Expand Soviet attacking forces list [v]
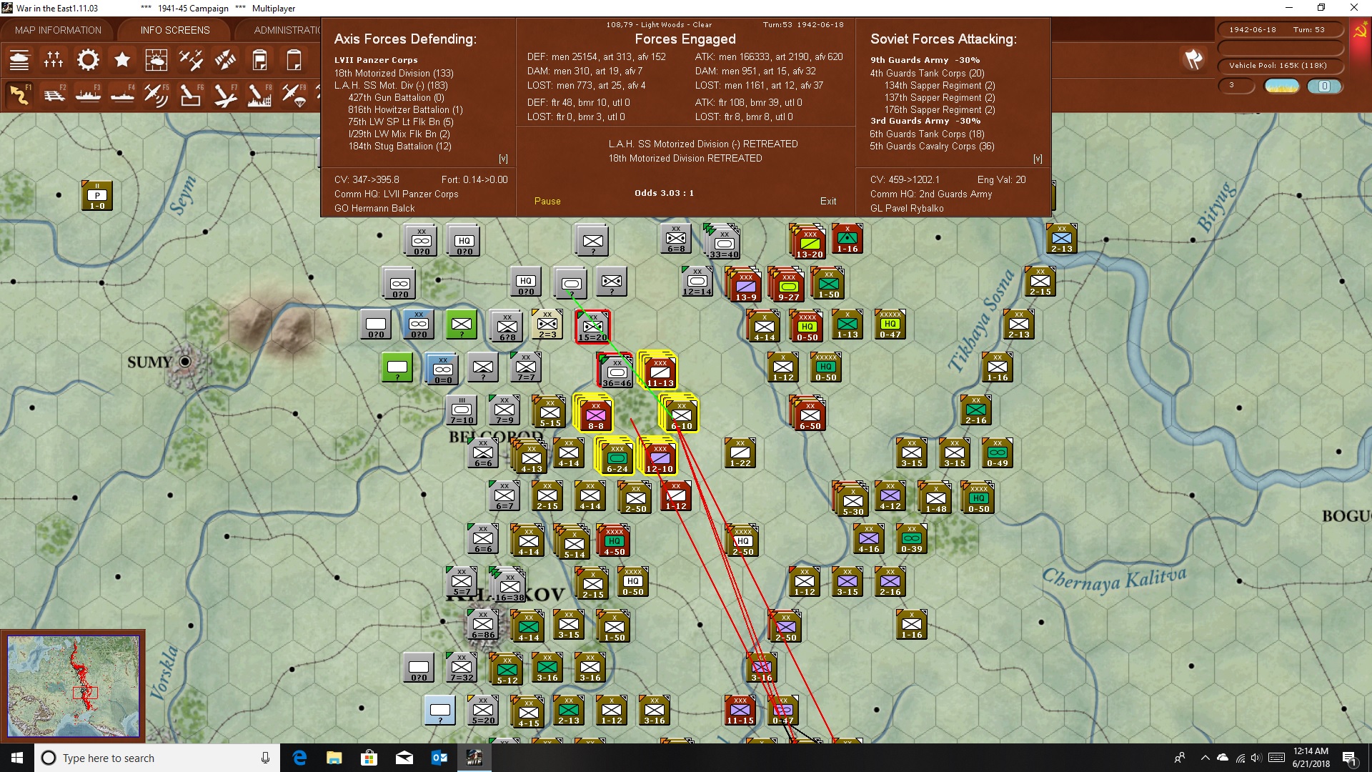 pos(1038,159)
